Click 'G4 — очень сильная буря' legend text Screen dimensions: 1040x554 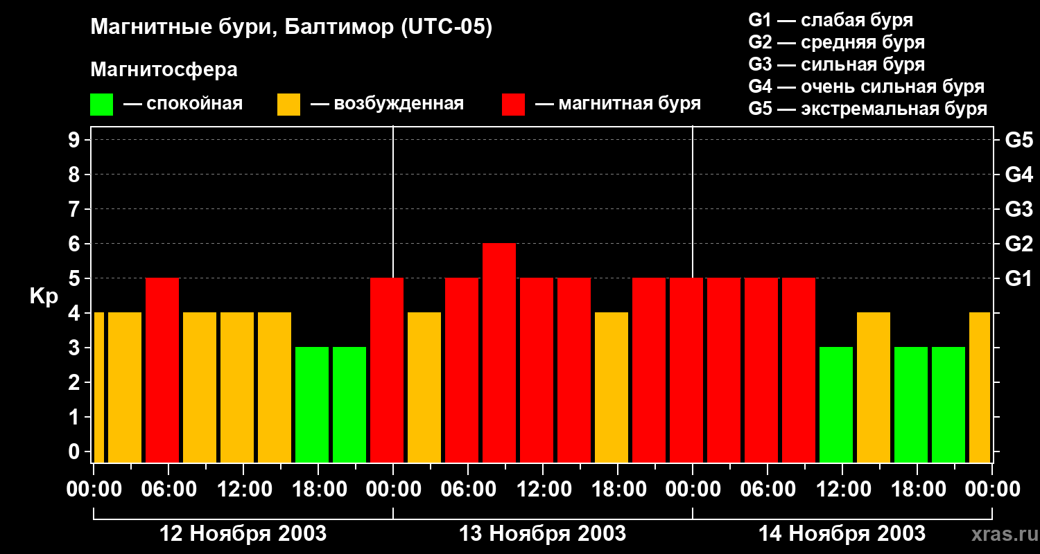coord(866,87)
